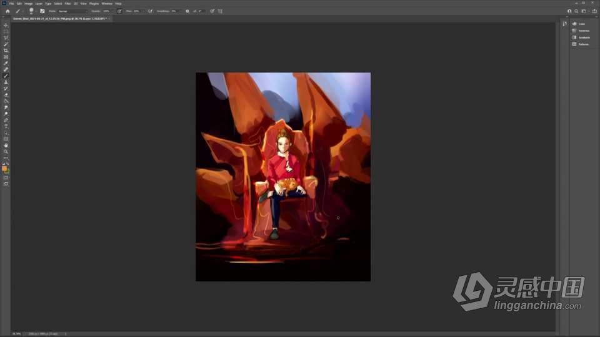Select the Rectangle shape tool
Screen dimensions: 600x337
point(6,139)
